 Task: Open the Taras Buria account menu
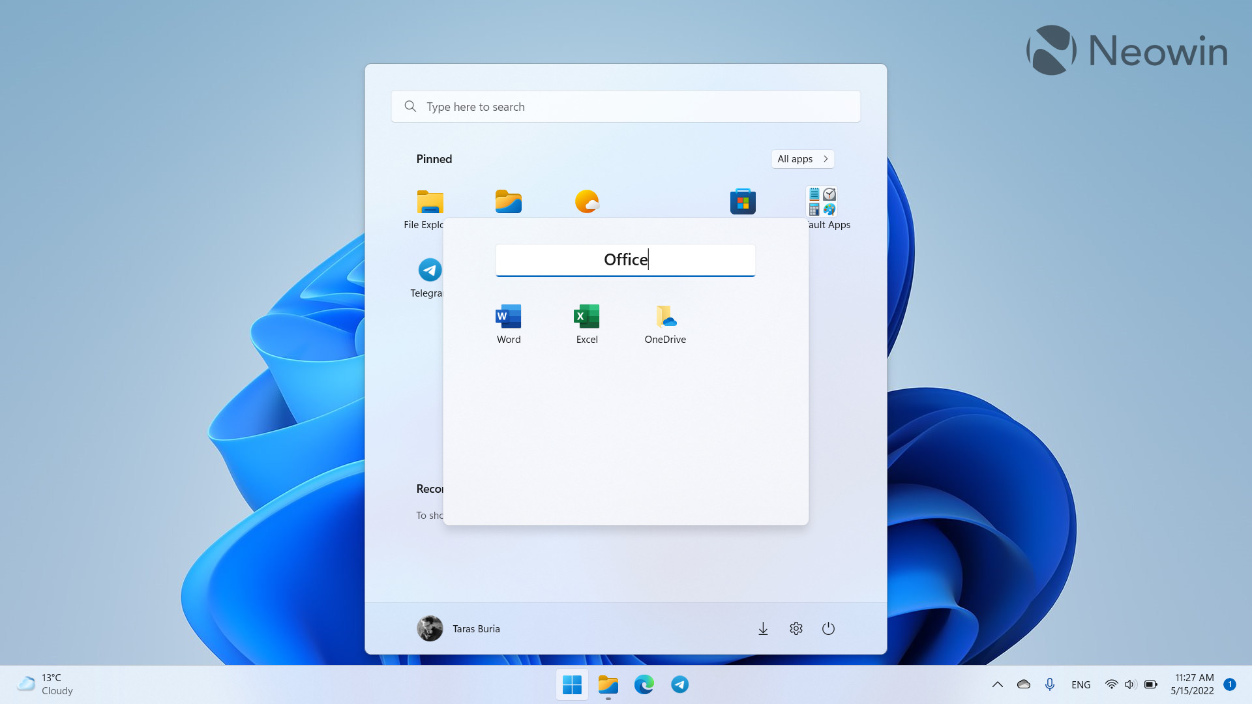click(458, 628)
